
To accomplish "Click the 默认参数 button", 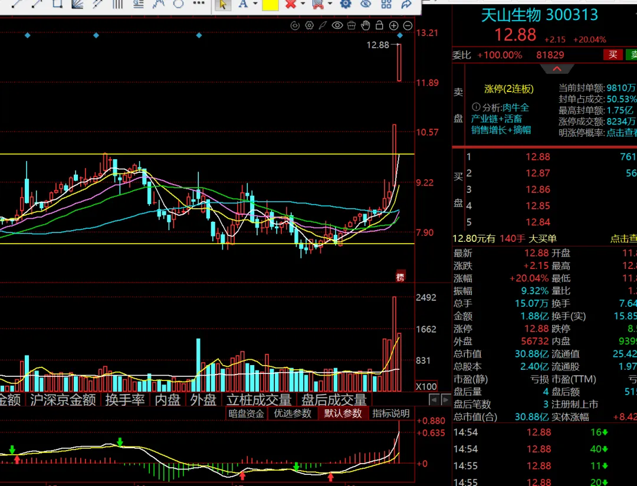I will click(x=343, y=413).
